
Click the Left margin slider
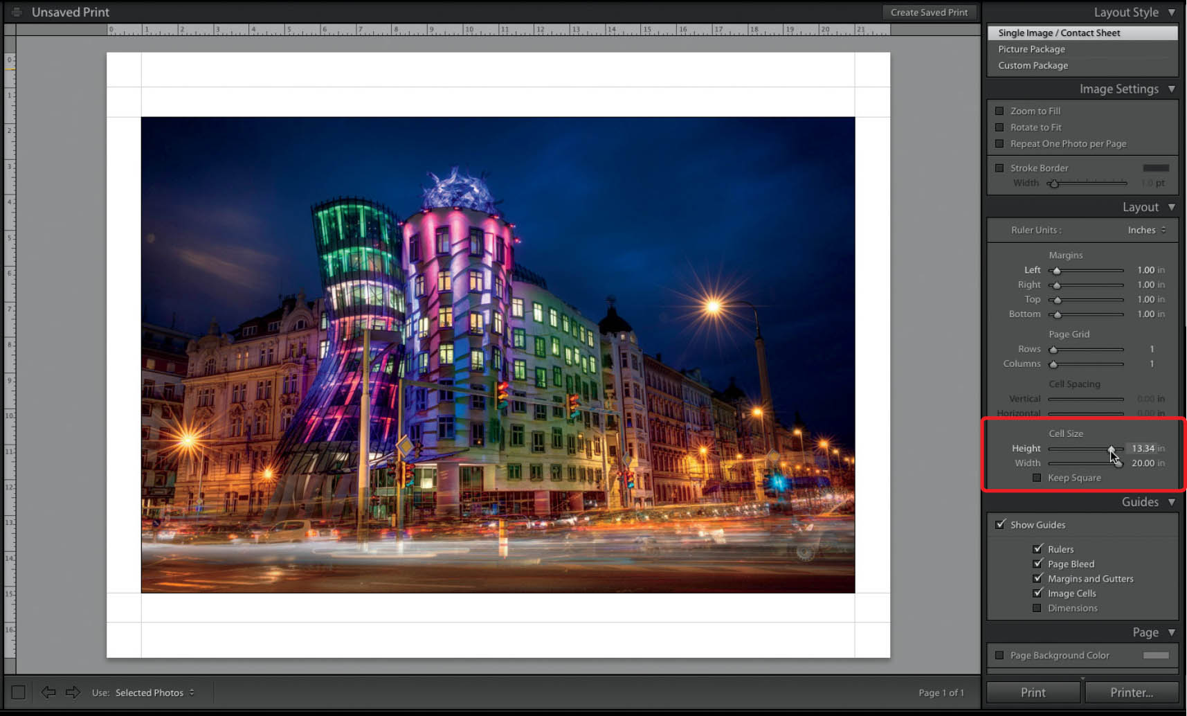(x=1086, y=270)
